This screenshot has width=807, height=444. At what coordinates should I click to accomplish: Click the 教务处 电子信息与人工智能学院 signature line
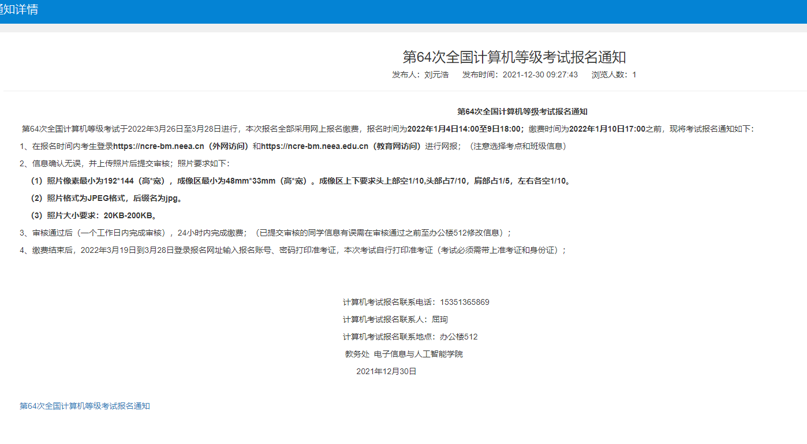click(404, 354)
